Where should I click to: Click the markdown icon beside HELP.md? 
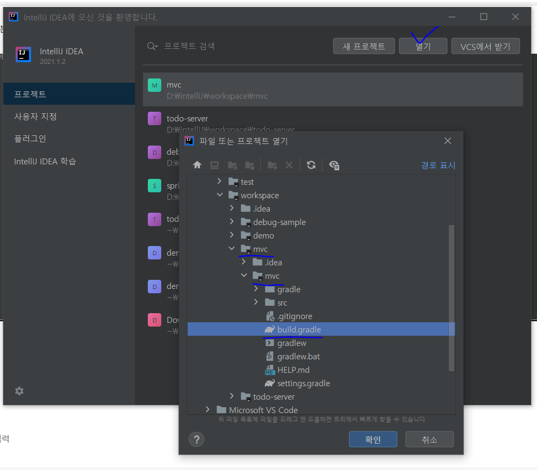pos(269,370)
